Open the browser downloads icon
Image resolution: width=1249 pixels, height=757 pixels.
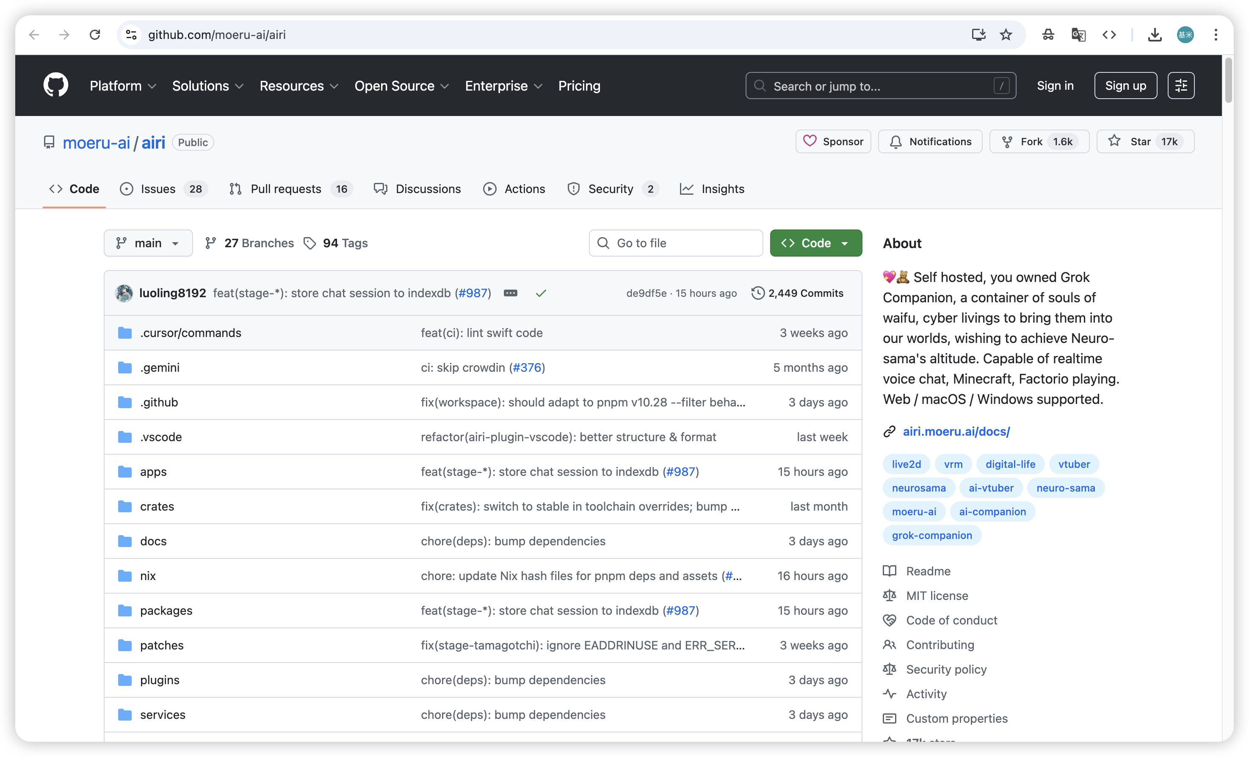1155,34
